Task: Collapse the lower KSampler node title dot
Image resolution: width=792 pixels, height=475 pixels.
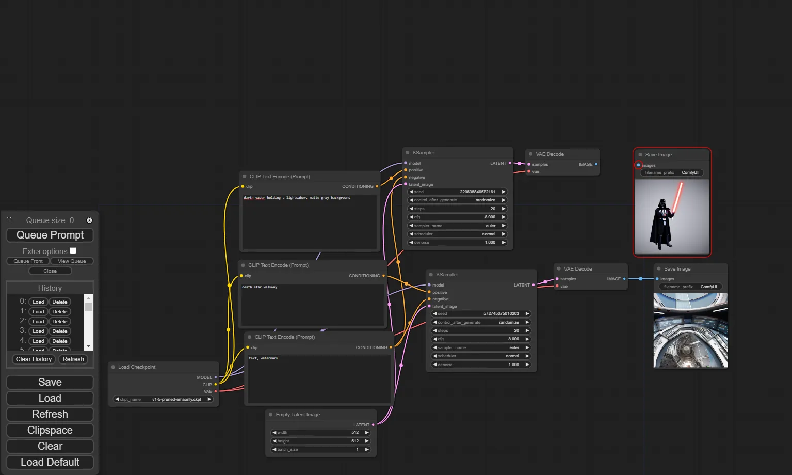Action: (x=431, y=275)
